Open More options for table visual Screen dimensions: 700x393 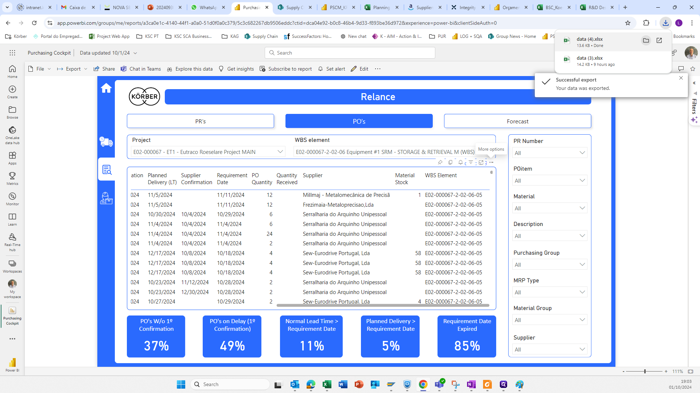tap(491, 162)
